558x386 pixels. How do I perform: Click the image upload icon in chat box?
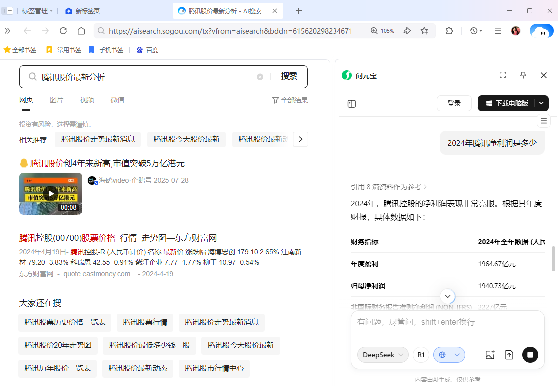click(490, 354)
